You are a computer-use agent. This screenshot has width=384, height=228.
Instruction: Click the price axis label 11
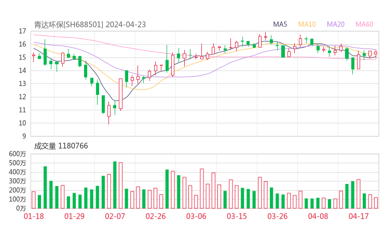pyautogui.click(x=22, y=110)
